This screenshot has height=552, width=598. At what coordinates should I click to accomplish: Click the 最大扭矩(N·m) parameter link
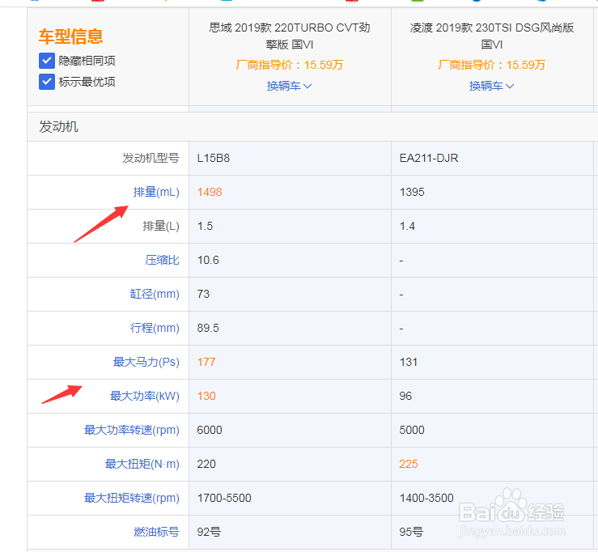142,464
